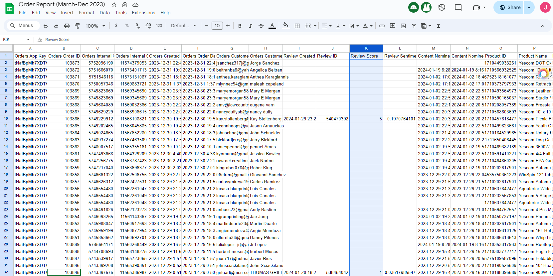The height and width of the screenshot is (276, 553).
Task: Insert chart icon in toolbar
Action: (403, 26)
